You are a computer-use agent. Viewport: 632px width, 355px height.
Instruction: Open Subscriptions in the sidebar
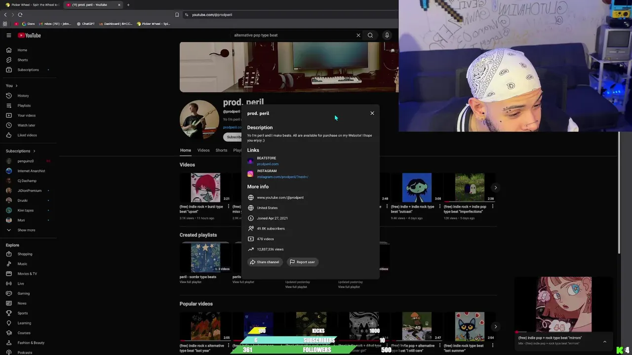(28, 70)
